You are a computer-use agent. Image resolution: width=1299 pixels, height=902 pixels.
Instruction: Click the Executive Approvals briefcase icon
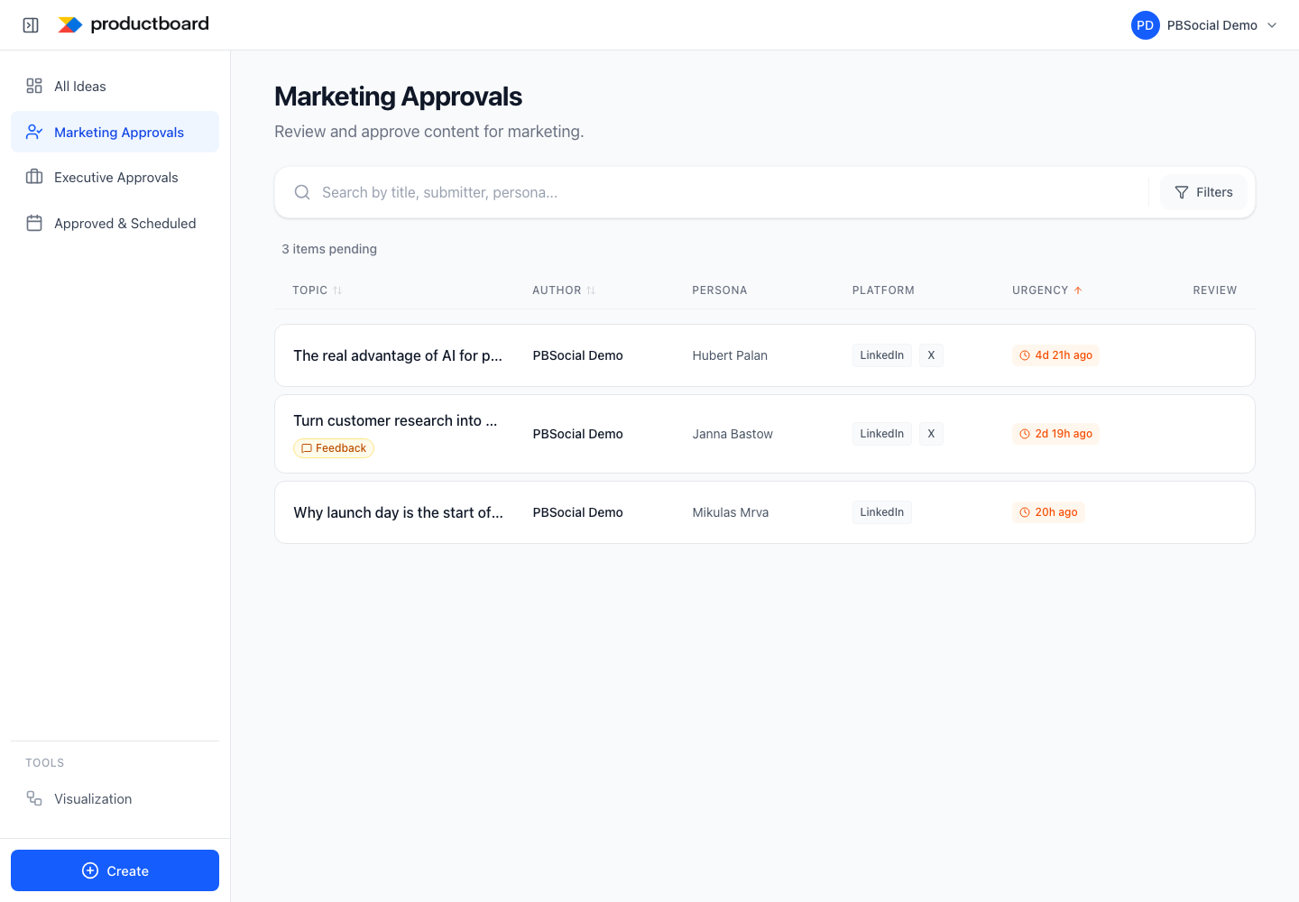point(34,177)
